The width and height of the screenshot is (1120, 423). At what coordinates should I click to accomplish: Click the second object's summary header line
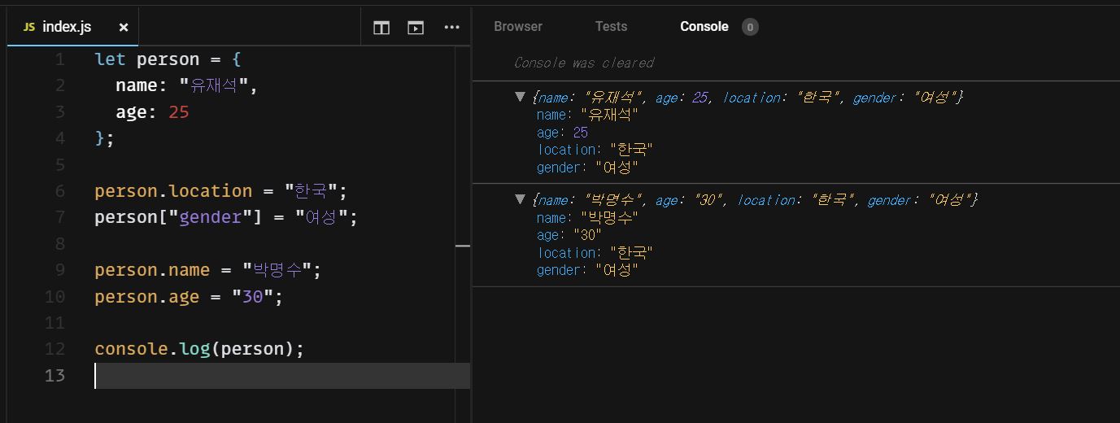(x=755, y=200)
